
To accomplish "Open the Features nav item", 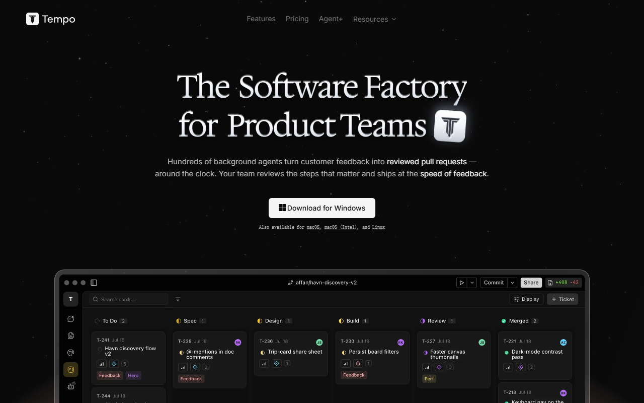I will pos(261,19).
